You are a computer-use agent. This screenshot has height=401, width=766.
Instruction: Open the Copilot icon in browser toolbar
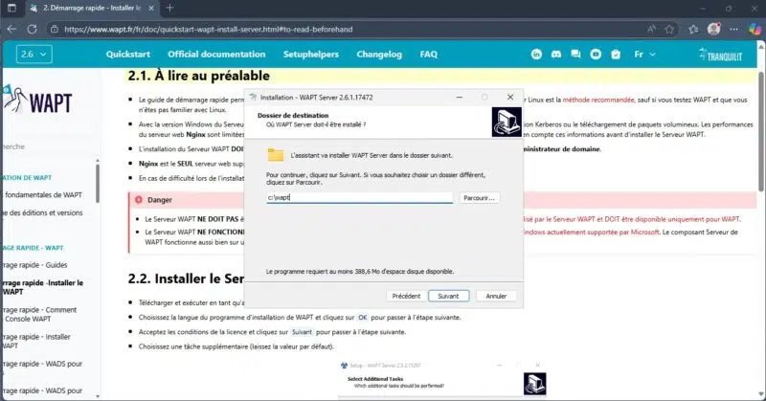tap(755, 30)
